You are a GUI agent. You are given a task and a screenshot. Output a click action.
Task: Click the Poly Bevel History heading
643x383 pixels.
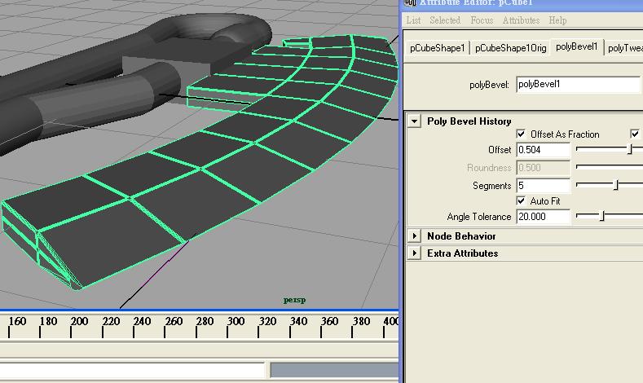[469, 121]
